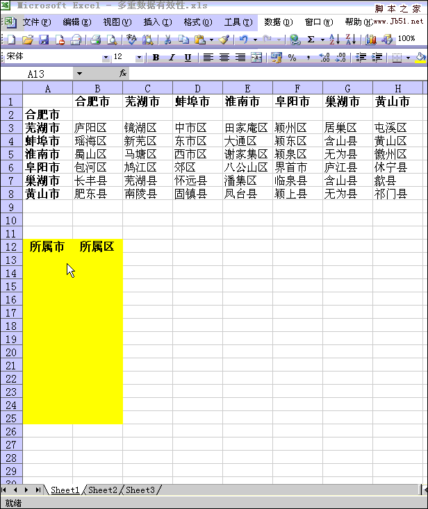Sort descending Z to A
Image resolution: width=428 pixels, height=509 pixels.
pos(351,40)
